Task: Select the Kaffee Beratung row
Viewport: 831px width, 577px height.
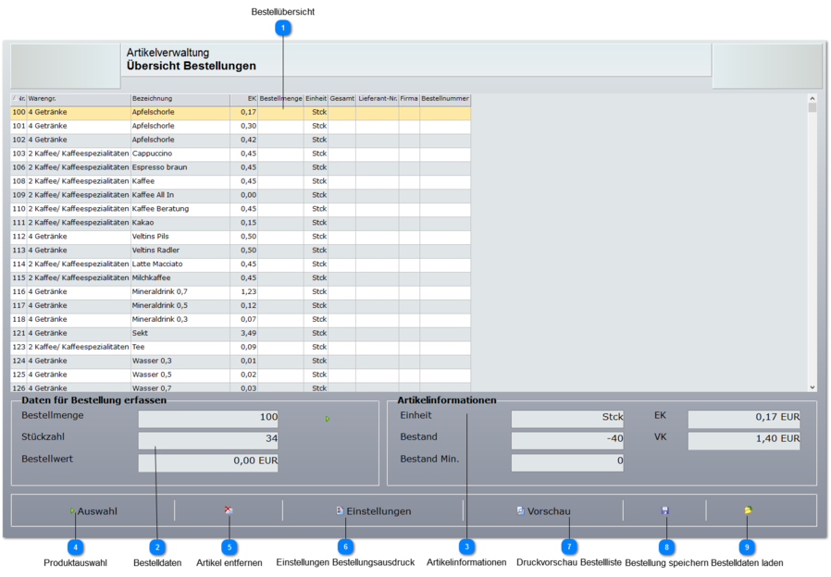Action: [x=240, y=209]
